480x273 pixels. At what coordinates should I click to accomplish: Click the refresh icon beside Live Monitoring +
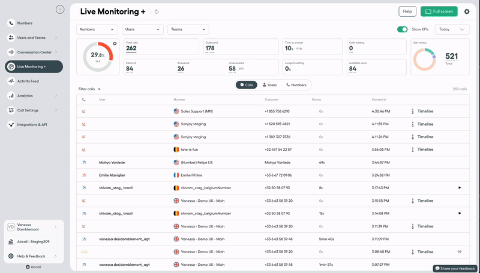tap(157, 11)
